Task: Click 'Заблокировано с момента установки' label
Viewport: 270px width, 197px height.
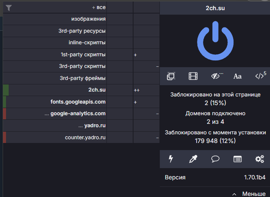Action: coord(215,132)
